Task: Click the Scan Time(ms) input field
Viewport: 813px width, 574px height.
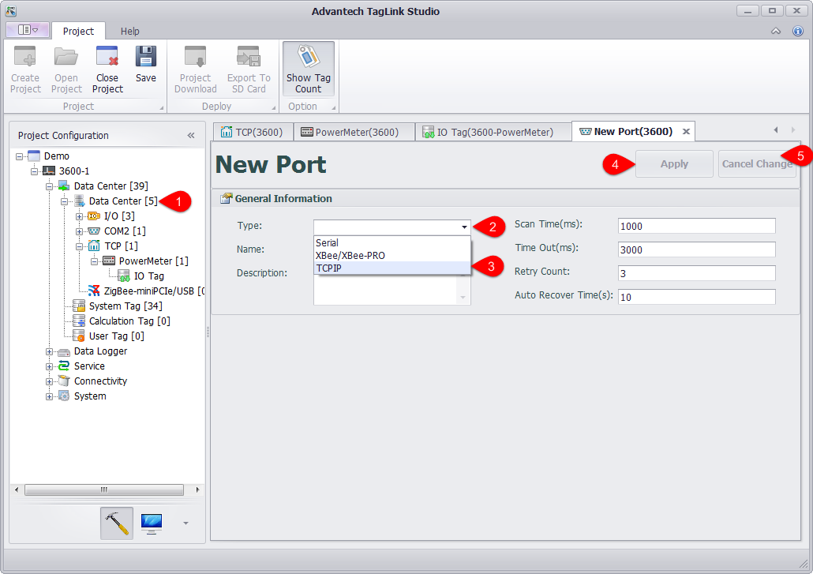Action: pyautogui.click(x=696, y=227)
